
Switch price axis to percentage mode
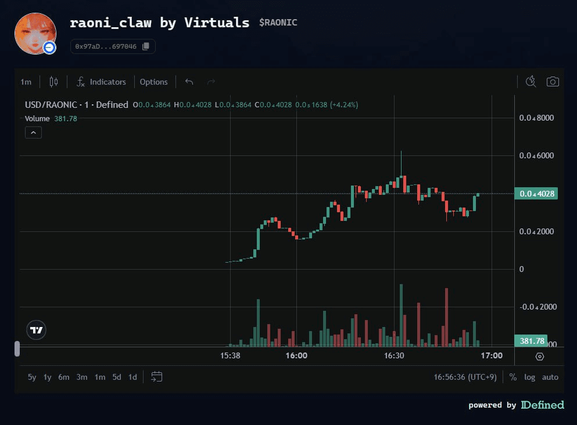coord(513,377)
